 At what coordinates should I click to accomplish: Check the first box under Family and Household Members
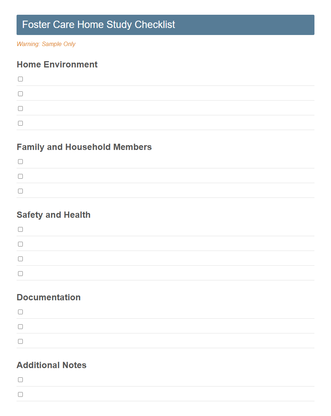(20, 161)
